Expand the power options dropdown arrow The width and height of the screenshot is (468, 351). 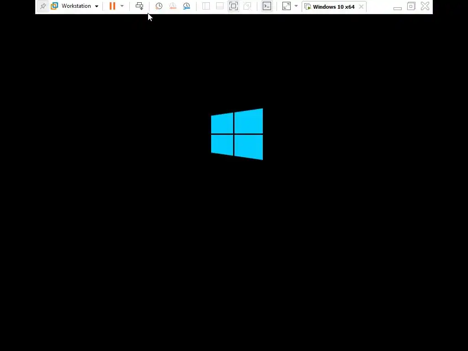[x=122, y=6]
